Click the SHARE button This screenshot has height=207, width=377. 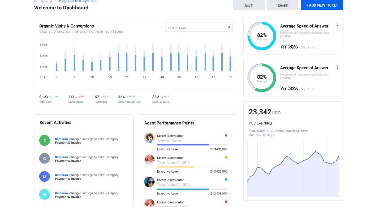click(283, 5)
